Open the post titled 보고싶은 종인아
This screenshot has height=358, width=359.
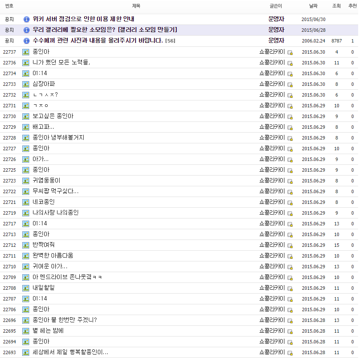pyautogui.click(x=53, y=116)
